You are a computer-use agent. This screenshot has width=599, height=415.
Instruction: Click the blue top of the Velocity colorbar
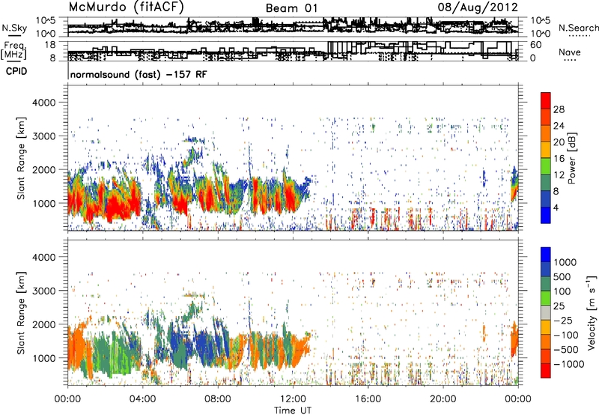pos(546,254)
